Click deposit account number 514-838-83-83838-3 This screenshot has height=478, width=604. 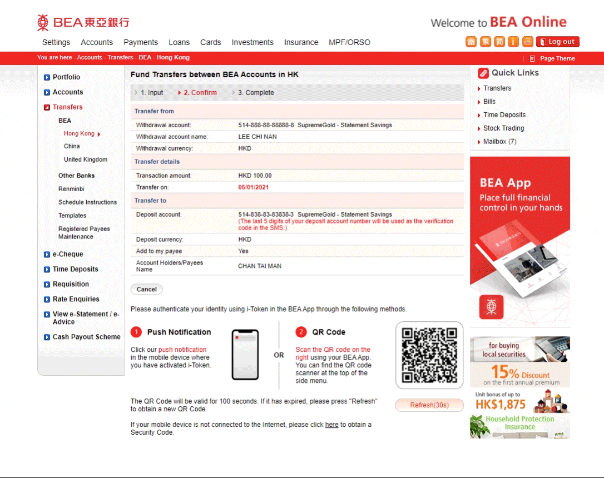click(266, 215)
